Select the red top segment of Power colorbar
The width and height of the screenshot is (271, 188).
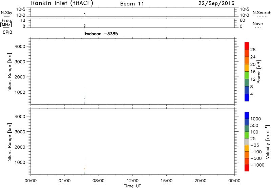pos(247,45)
